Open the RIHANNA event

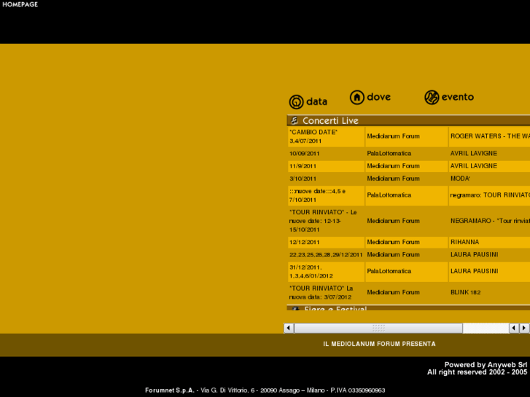click(464, 242)
